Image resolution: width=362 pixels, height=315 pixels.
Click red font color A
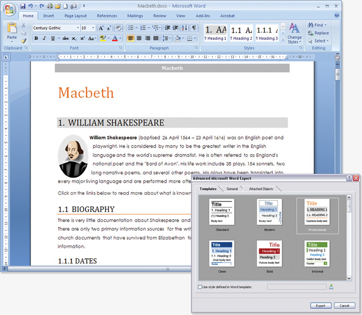115,38
